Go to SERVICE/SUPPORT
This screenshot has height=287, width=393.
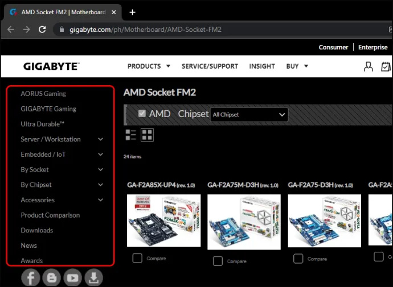click(210, 66)
